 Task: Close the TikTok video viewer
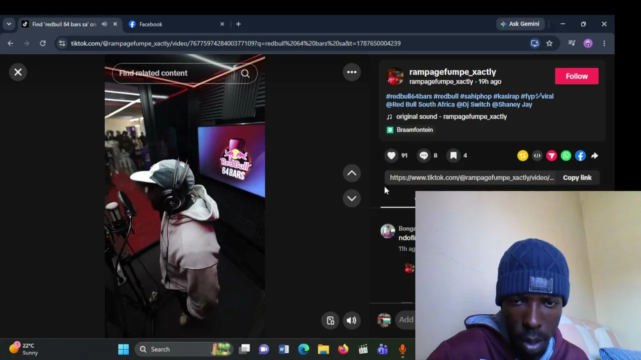[x=18, y=72]
